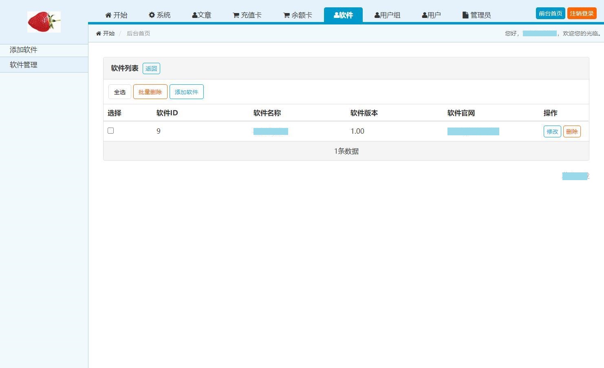Open 软件管理 in the left sidebar
The height and width of the screenshot is (368, 604).
pos(24,65)
